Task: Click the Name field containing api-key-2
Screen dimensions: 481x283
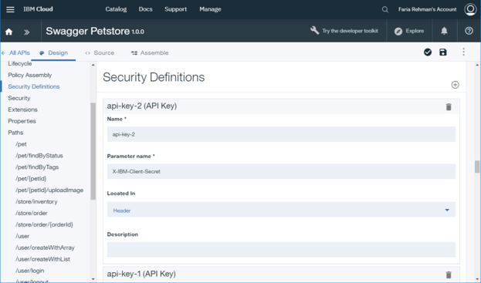Action: coord(281,134)
